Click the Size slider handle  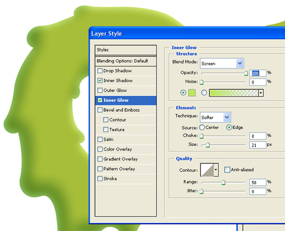[208, 145]
